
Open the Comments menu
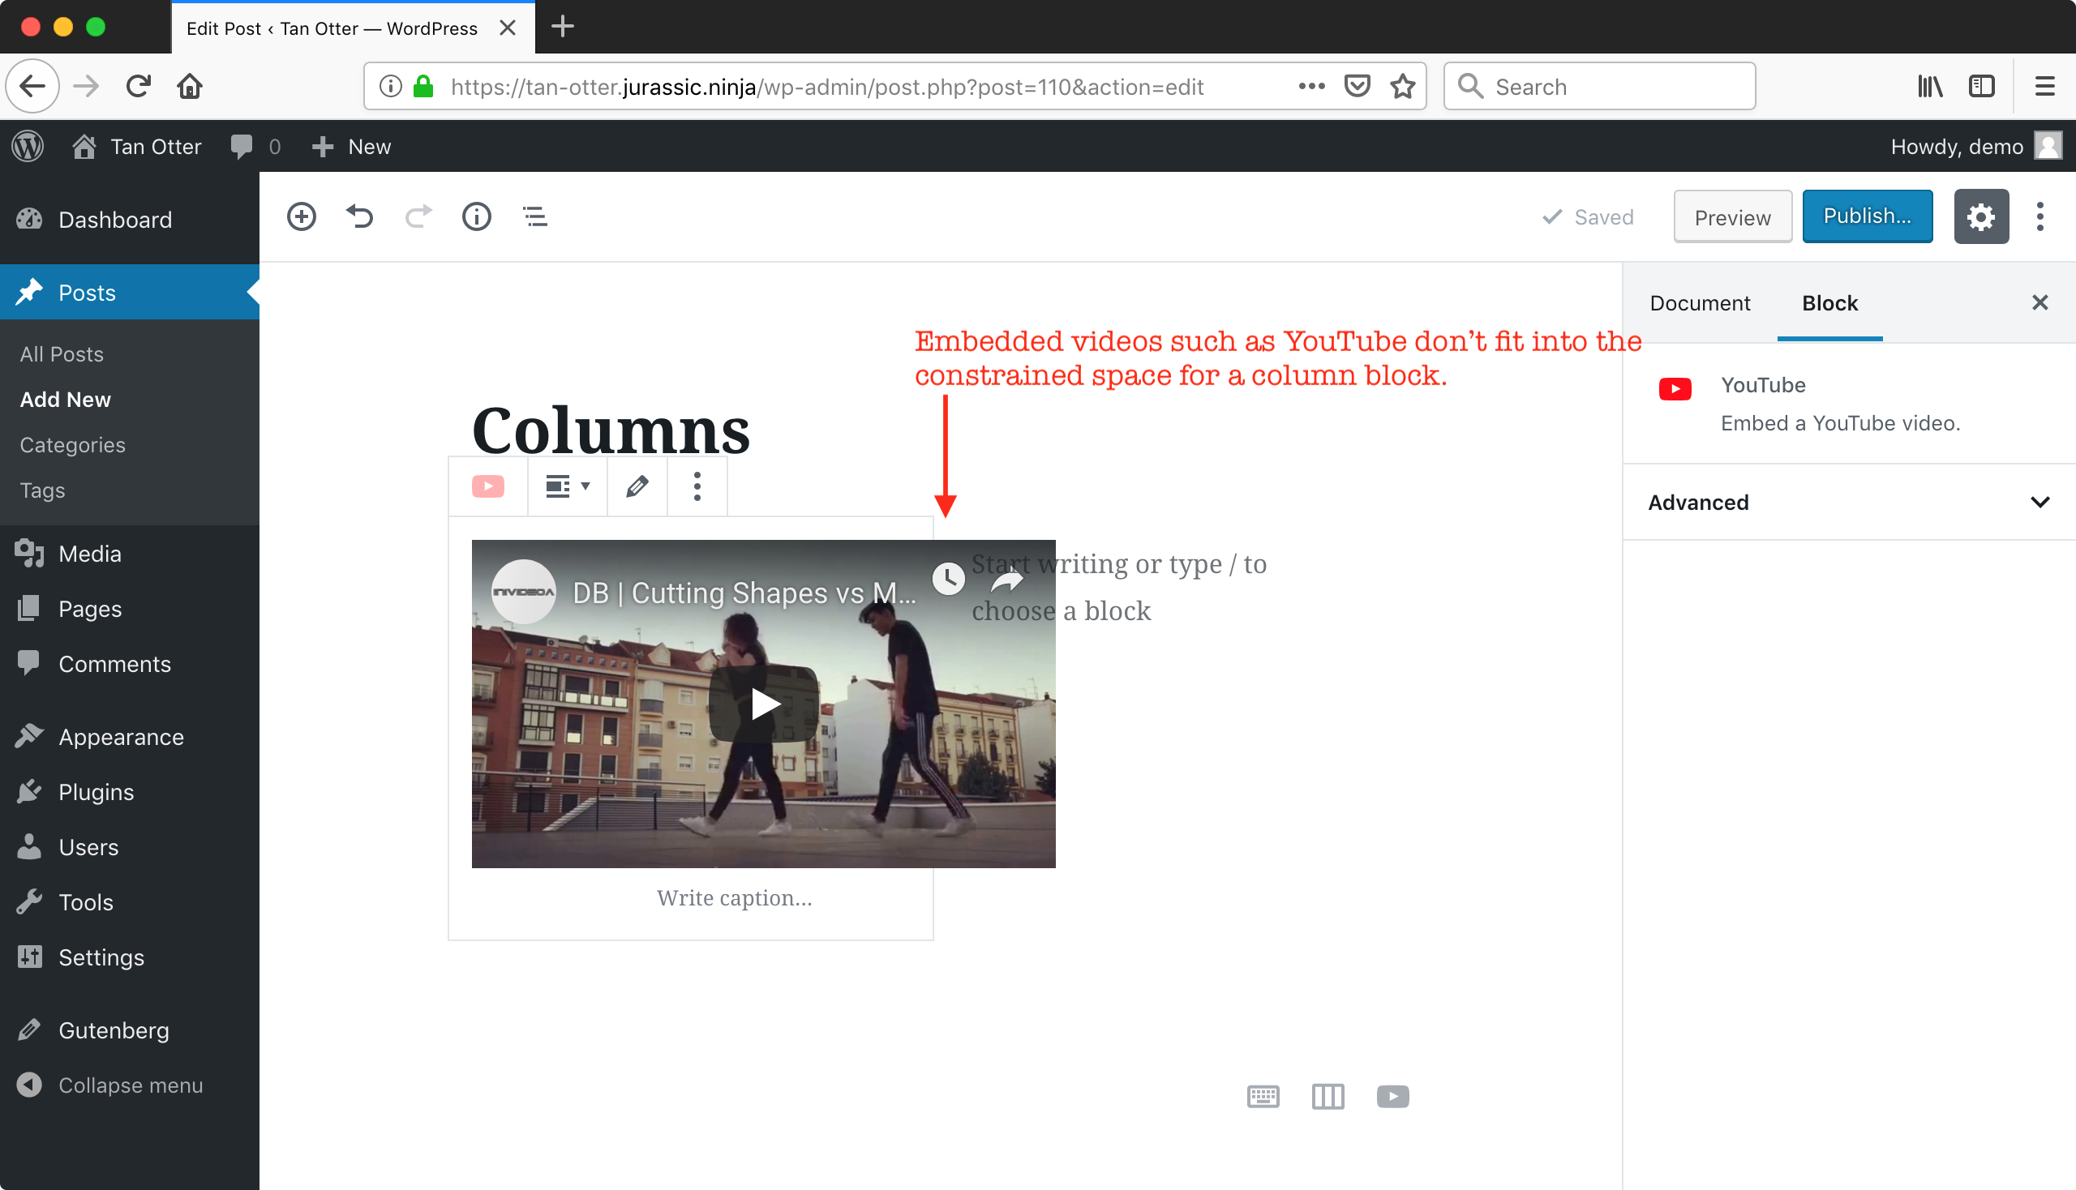tap(129, 664)
